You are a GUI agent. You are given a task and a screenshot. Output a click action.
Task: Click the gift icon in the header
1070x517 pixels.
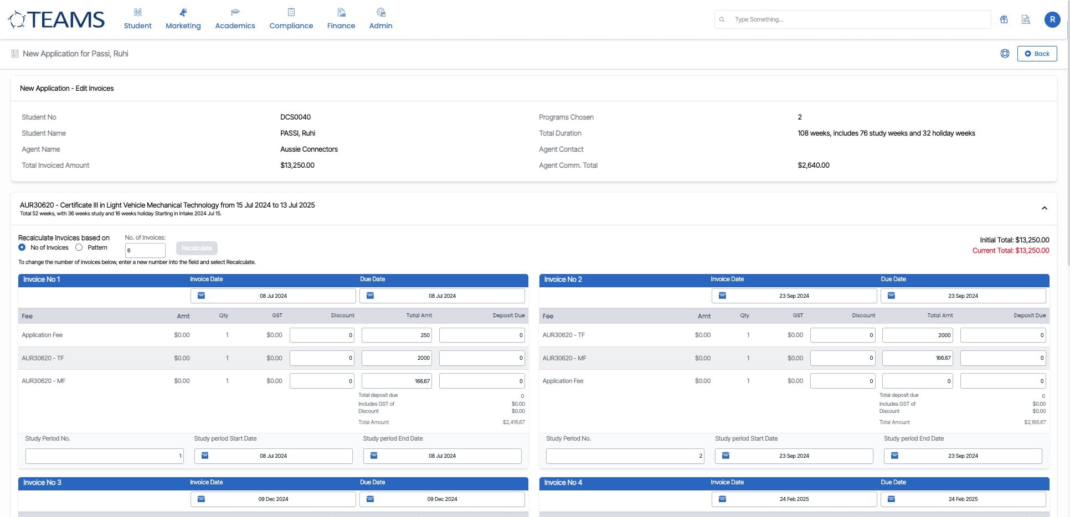click(1004, 19)
